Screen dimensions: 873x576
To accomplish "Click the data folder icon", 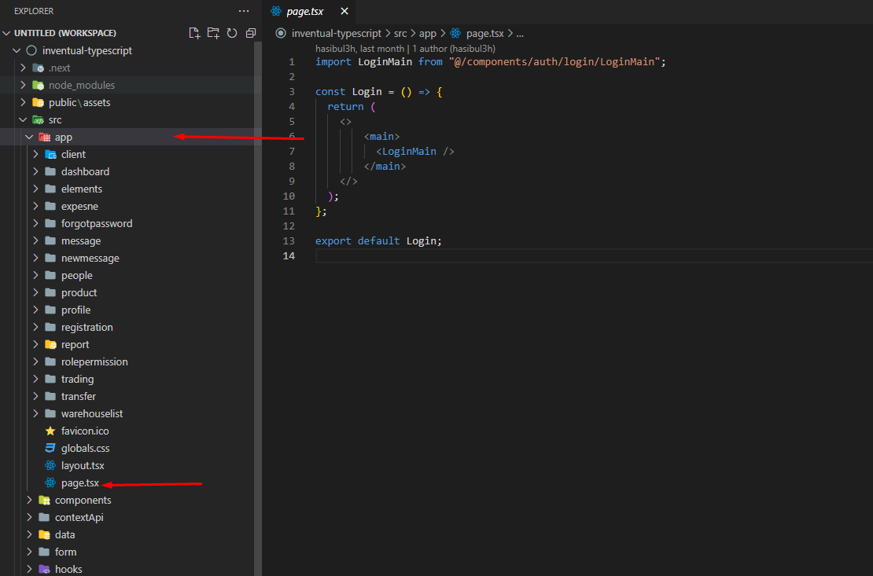I will click(45, 534).
